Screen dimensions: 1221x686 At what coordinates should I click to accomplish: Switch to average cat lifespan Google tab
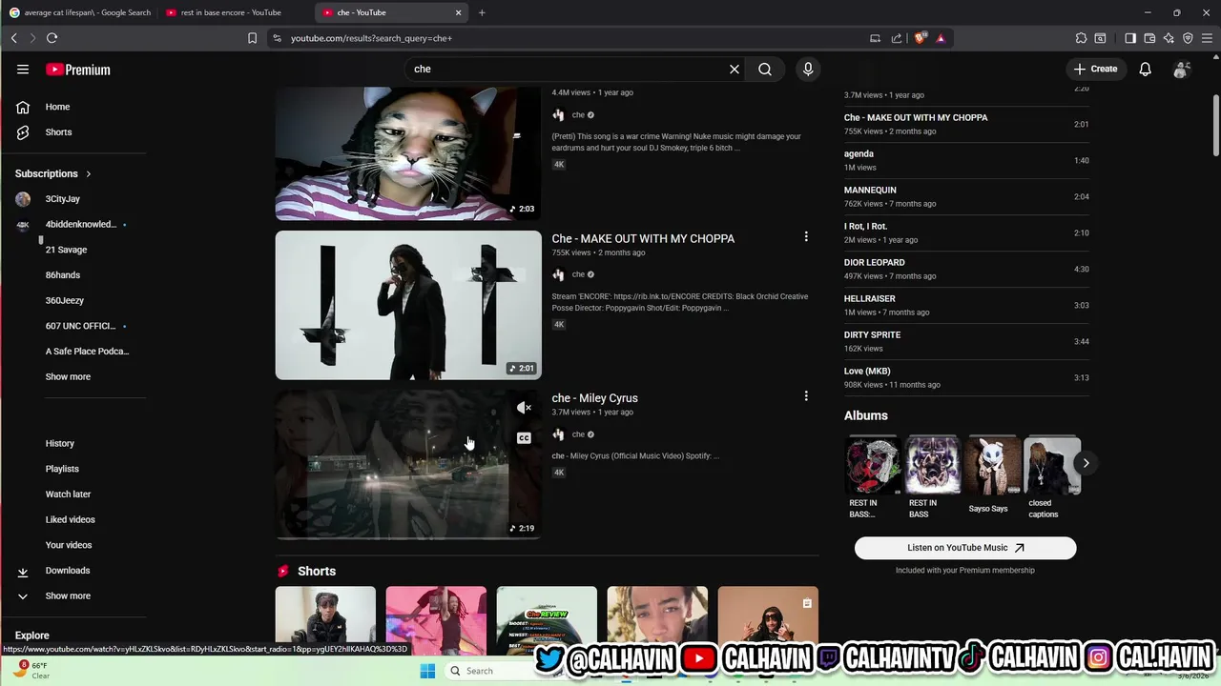[80, 12]
